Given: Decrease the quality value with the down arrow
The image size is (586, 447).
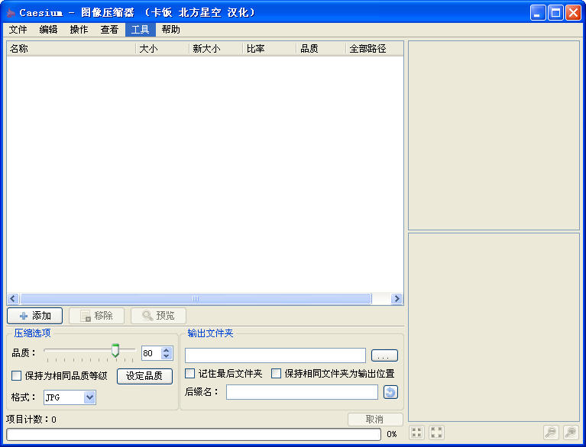Looking at the screenshot, I should [x=167, y=356].
